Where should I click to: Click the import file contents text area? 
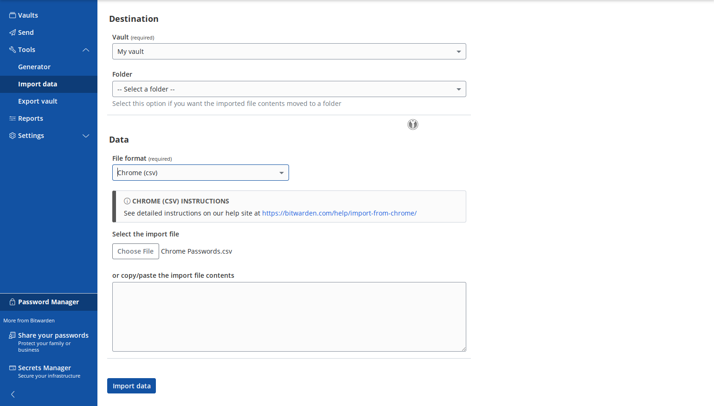[x=289, y=317]
